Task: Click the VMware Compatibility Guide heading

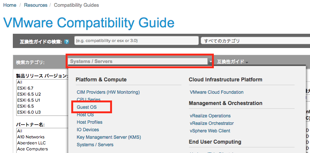Action: 89,23
